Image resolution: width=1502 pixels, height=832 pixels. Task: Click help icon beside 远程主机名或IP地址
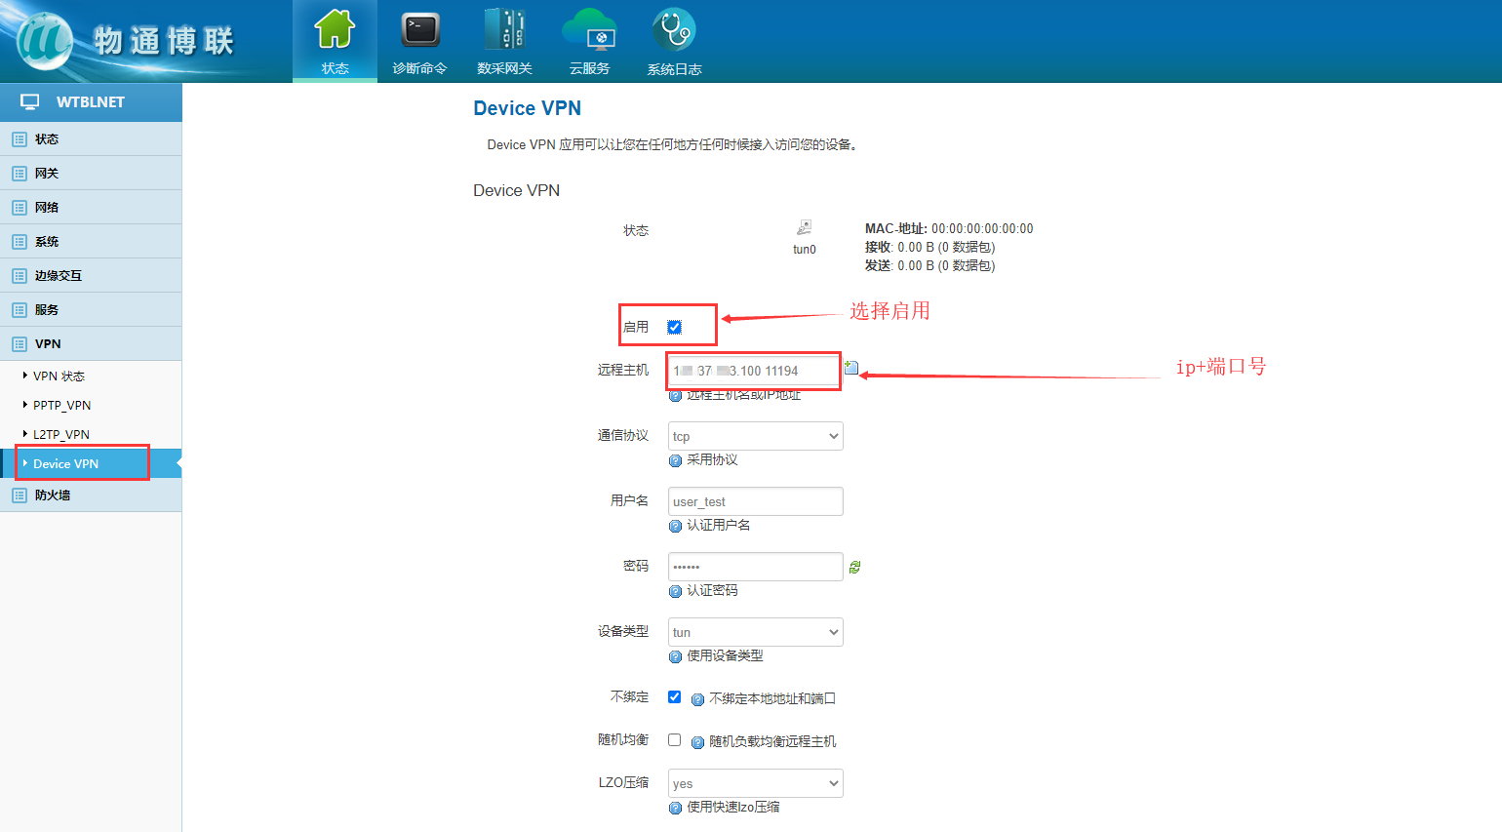click(x=675, y=395)
